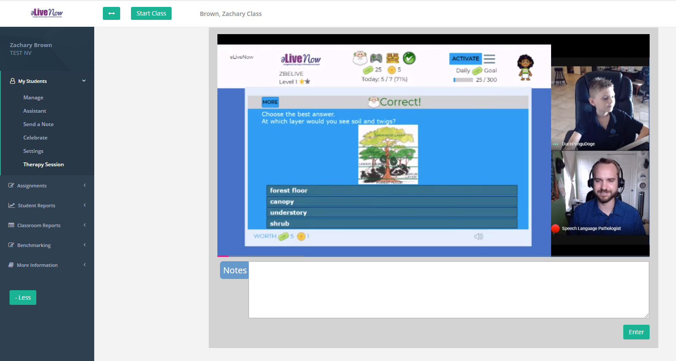
Task: Open the Assistant menu item
Action: (x=35, y=111)
